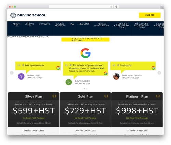Viewport: 171px width, 145px height.
Task: Open Female Instructors page
Action: click(x=102, y=25)
